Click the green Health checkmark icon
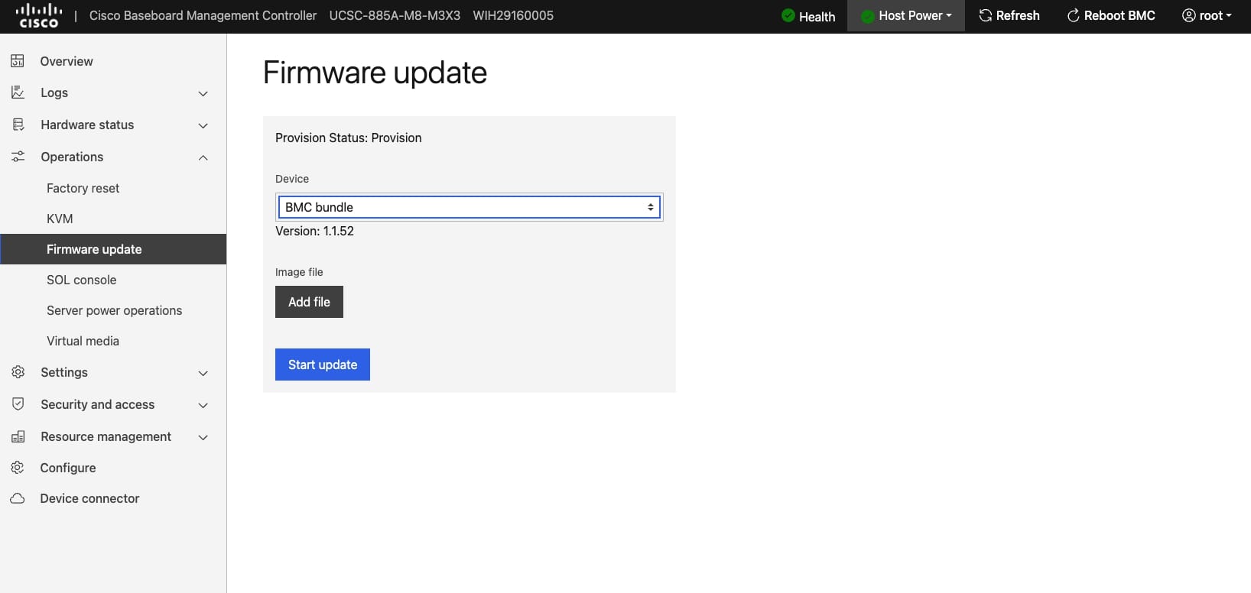 788,15
